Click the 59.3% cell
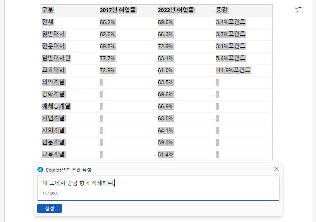 pos(166,142)
